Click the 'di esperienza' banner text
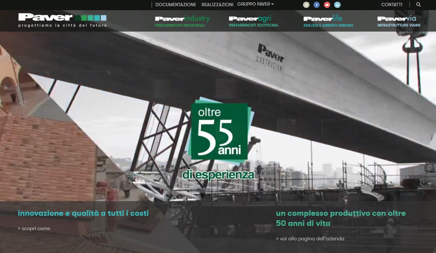 [x=218, y=175]
